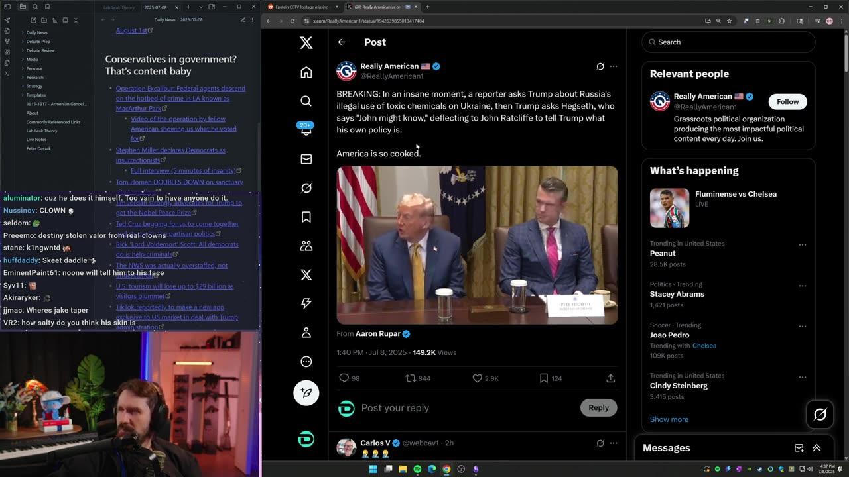This screenshot has width=849, height=477.
Task: Open options for Peanut trend
Action: pyautogui.click(x=803, y=244)
